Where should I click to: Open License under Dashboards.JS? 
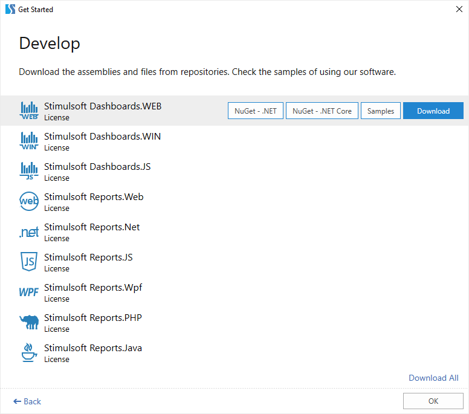pyautogui.click(x=57, y=178)
